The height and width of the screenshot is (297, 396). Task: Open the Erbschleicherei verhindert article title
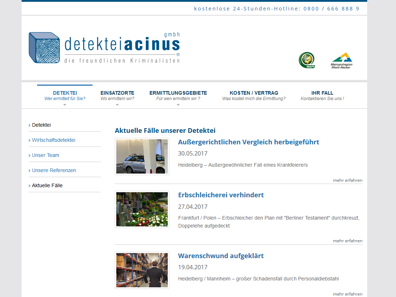pyautogui.click(x=221, y=195)
